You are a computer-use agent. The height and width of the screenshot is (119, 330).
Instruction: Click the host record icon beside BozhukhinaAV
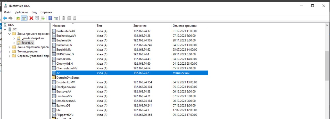[x=54, y=31]
